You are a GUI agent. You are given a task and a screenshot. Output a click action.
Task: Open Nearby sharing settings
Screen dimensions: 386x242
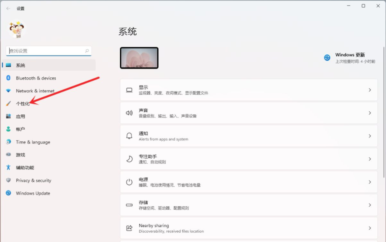click(x=249, y=228)
